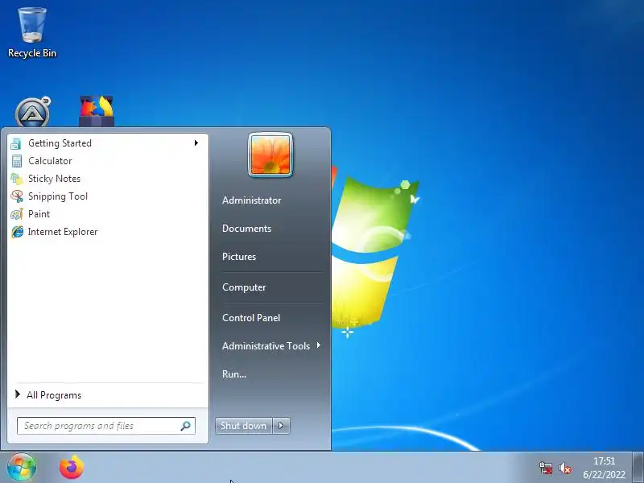The height and width of the screenshot is (483, 644).
Task: Open the Run... dialog
Action: 234,374
